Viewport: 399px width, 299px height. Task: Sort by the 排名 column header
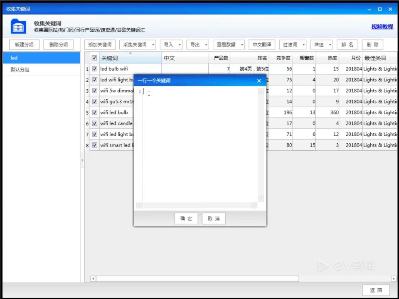[x=250, y=58]
